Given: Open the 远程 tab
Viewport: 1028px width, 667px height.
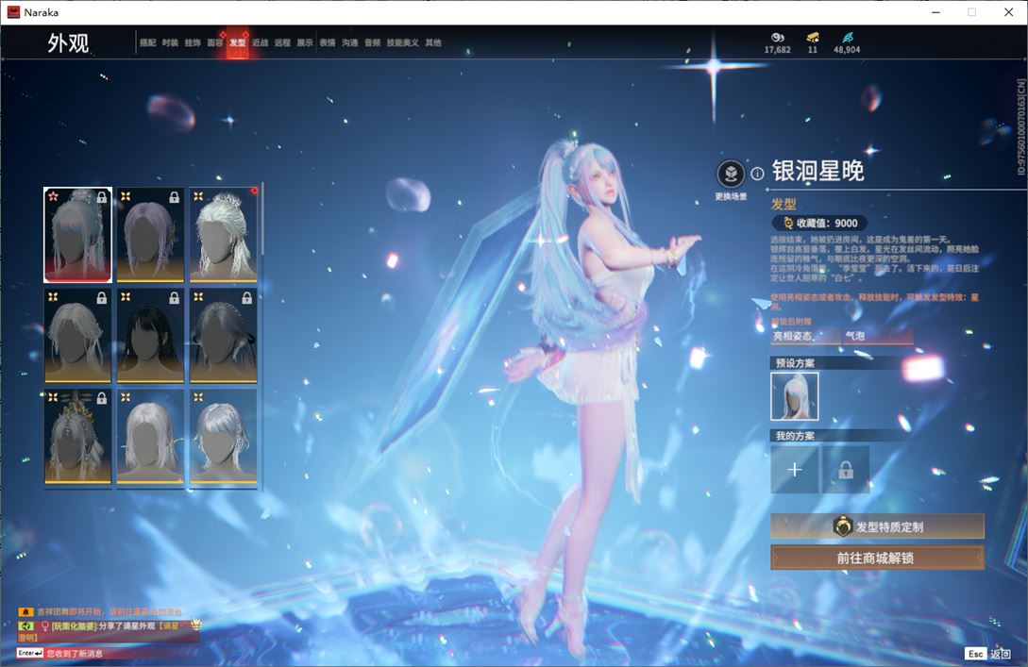Looking at the screenshot, I should pyautogui.click(x=282, y=42).
